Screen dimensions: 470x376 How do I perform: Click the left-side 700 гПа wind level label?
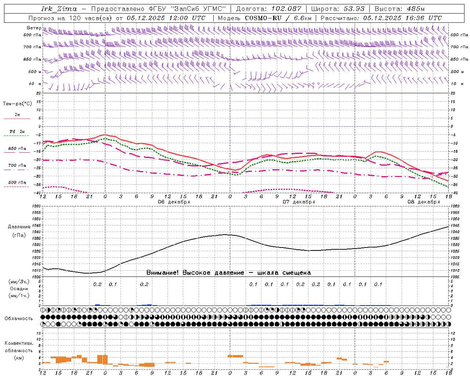pos(32,47)
